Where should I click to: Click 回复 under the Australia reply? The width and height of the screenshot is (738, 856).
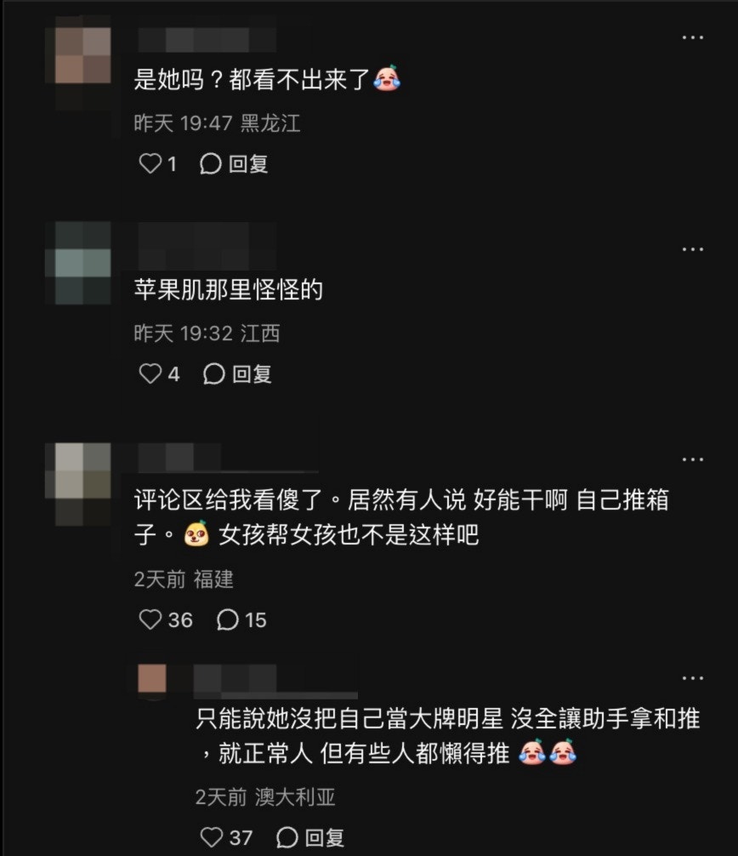click(x=325, y=837)
